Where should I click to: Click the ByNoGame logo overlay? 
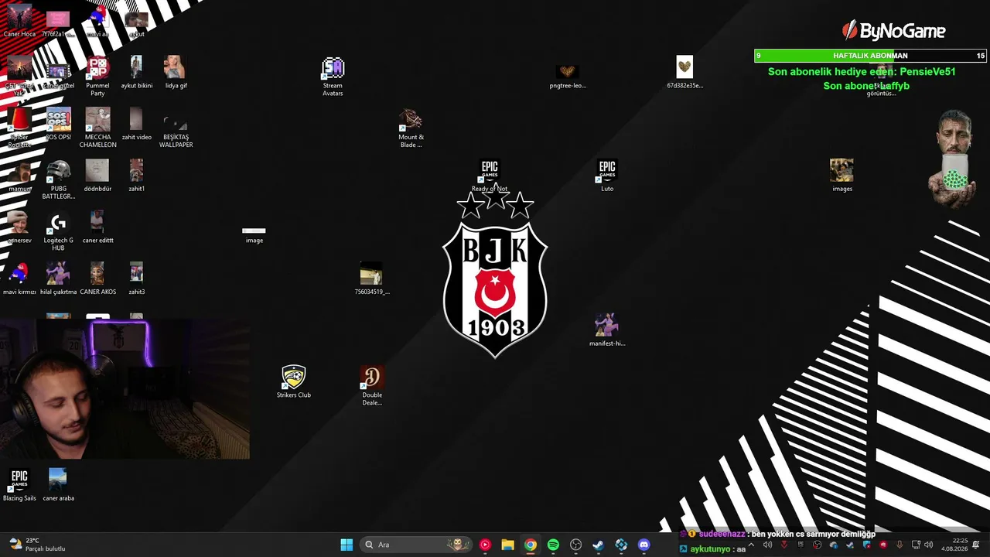(893, 31)
